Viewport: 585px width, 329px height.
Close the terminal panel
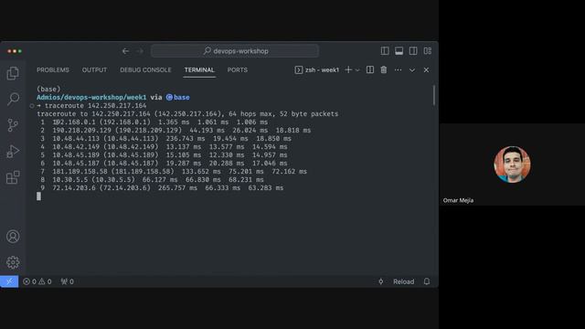point(426,70)
